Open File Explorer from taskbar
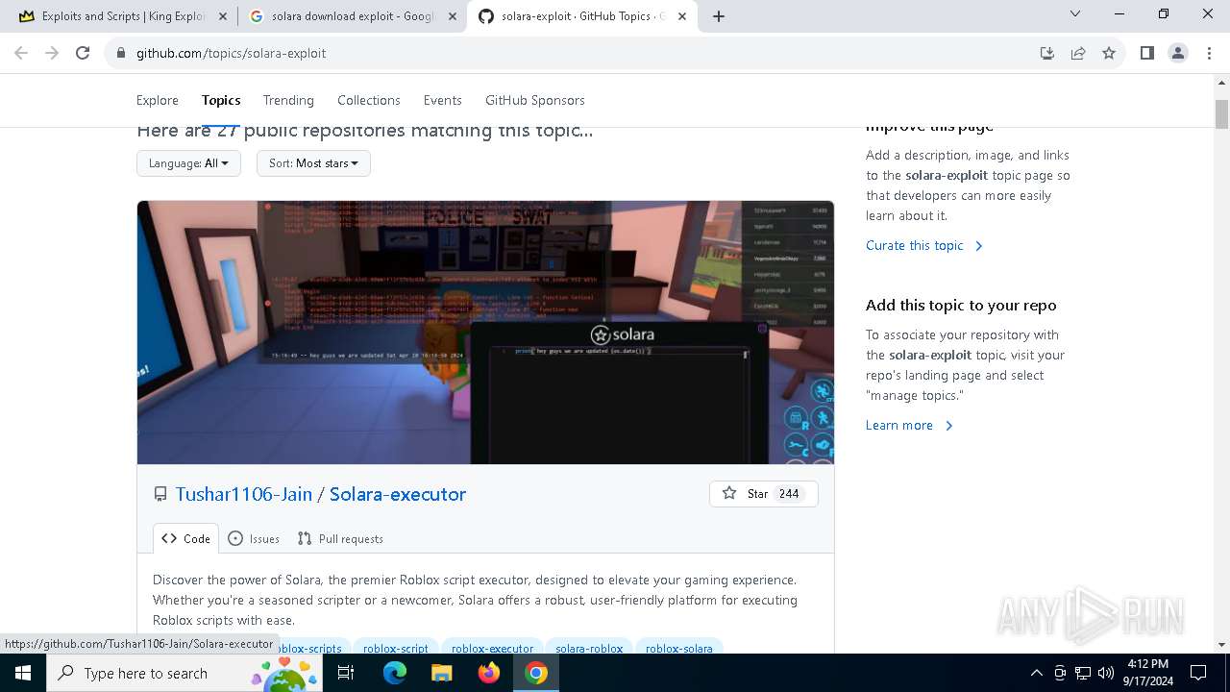This screenshot has height=692, width=1230. 441,673
